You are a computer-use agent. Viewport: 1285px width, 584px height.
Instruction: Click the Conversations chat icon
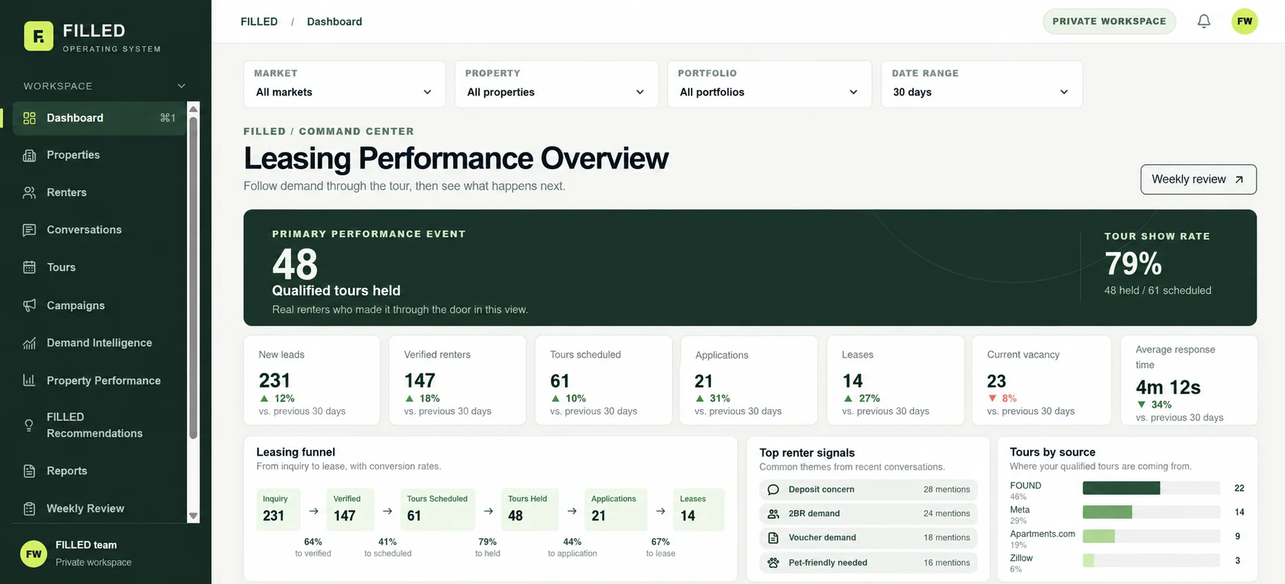pyautogui.click(x=29, y=230)
